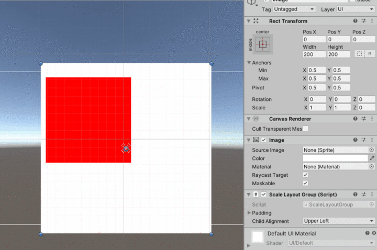The width and height of the screenshot is (377, 250).
Task: Toggle raw edit mode R button
Action: [370, 54]
